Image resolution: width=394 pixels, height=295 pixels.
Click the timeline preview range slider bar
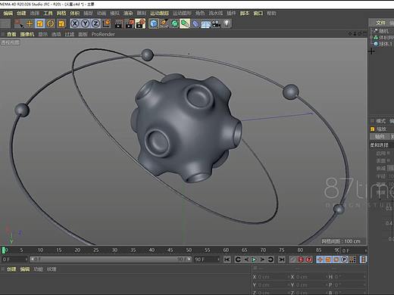[111, 259]
